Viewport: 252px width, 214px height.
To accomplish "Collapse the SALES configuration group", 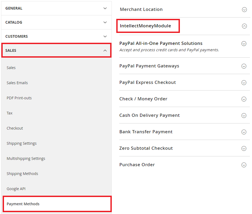I will 105,50.
